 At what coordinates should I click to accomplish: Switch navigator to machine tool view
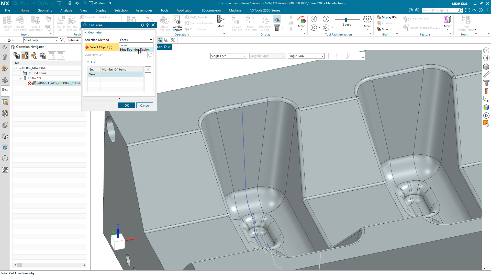(25, 55)
